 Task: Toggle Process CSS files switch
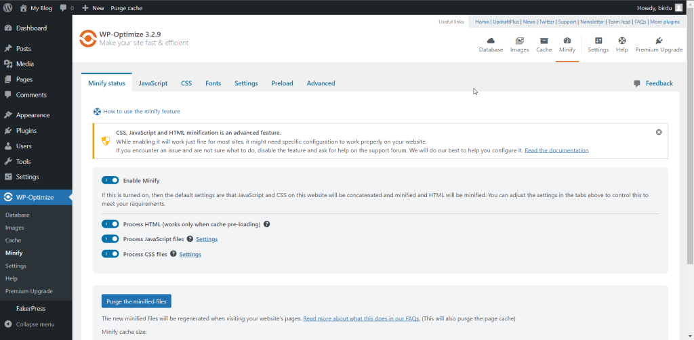(x=110, y=254)
